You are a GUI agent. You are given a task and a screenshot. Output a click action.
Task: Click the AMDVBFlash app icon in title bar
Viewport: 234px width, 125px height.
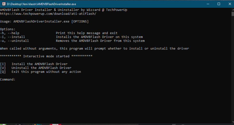(3, 4)
